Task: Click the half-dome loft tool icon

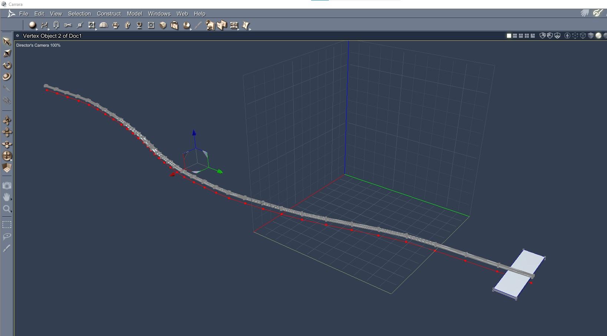Action: tap(103, 25)
